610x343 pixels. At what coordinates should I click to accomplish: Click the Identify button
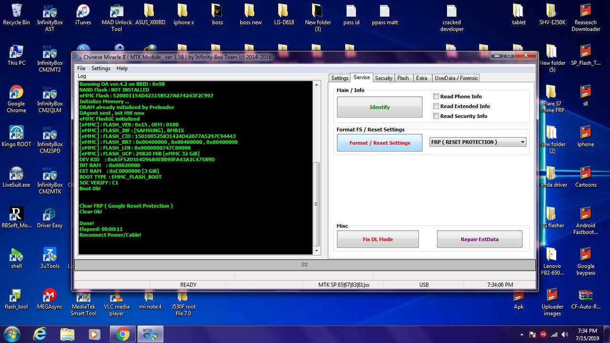click(379, 107)
